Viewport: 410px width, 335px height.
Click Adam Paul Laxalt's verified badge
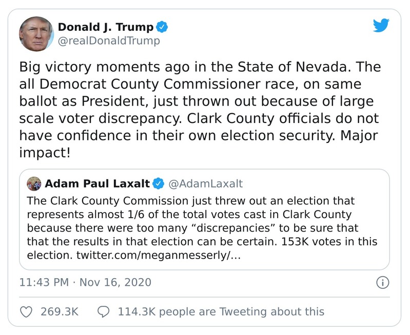pos(159,183)
